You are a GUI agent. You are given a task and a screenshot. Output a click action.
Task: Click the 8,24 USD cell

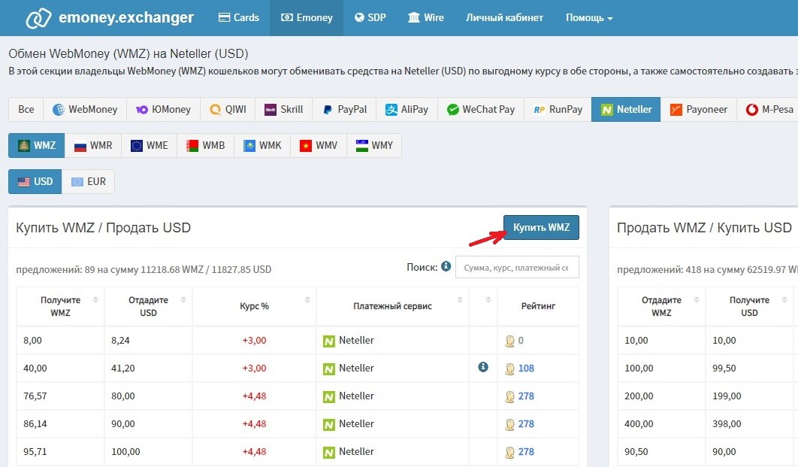coord(149,341)
